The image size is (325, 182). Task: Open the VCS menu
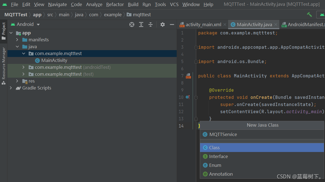pyautogui.click(x=174, y=4)
